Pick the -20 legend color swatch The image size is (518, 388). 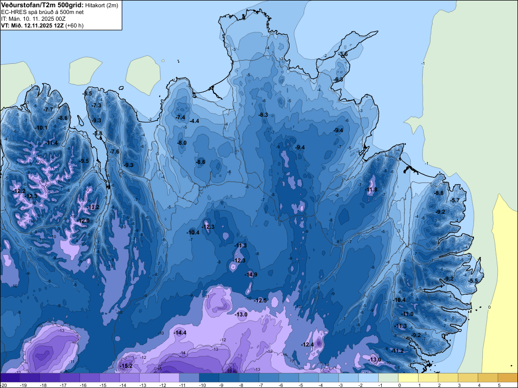click(10, 377)
